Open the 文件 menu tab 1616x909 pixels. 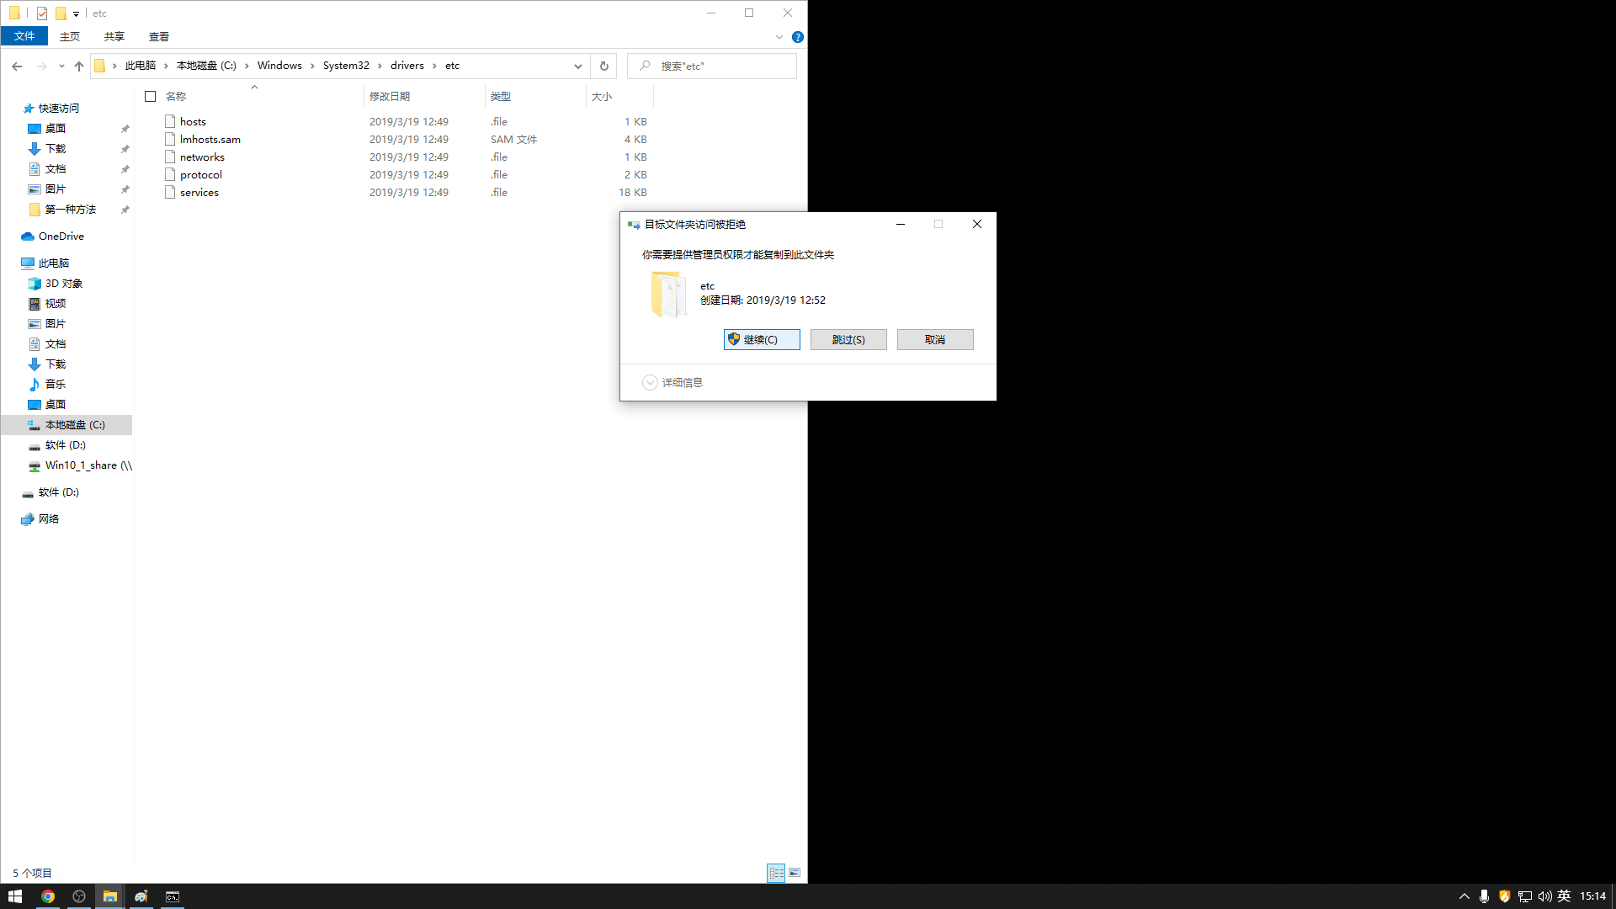[24, 36]
